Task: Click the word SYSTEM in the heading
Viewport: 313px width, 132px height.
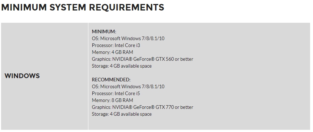Action: [x=68, y=7]
